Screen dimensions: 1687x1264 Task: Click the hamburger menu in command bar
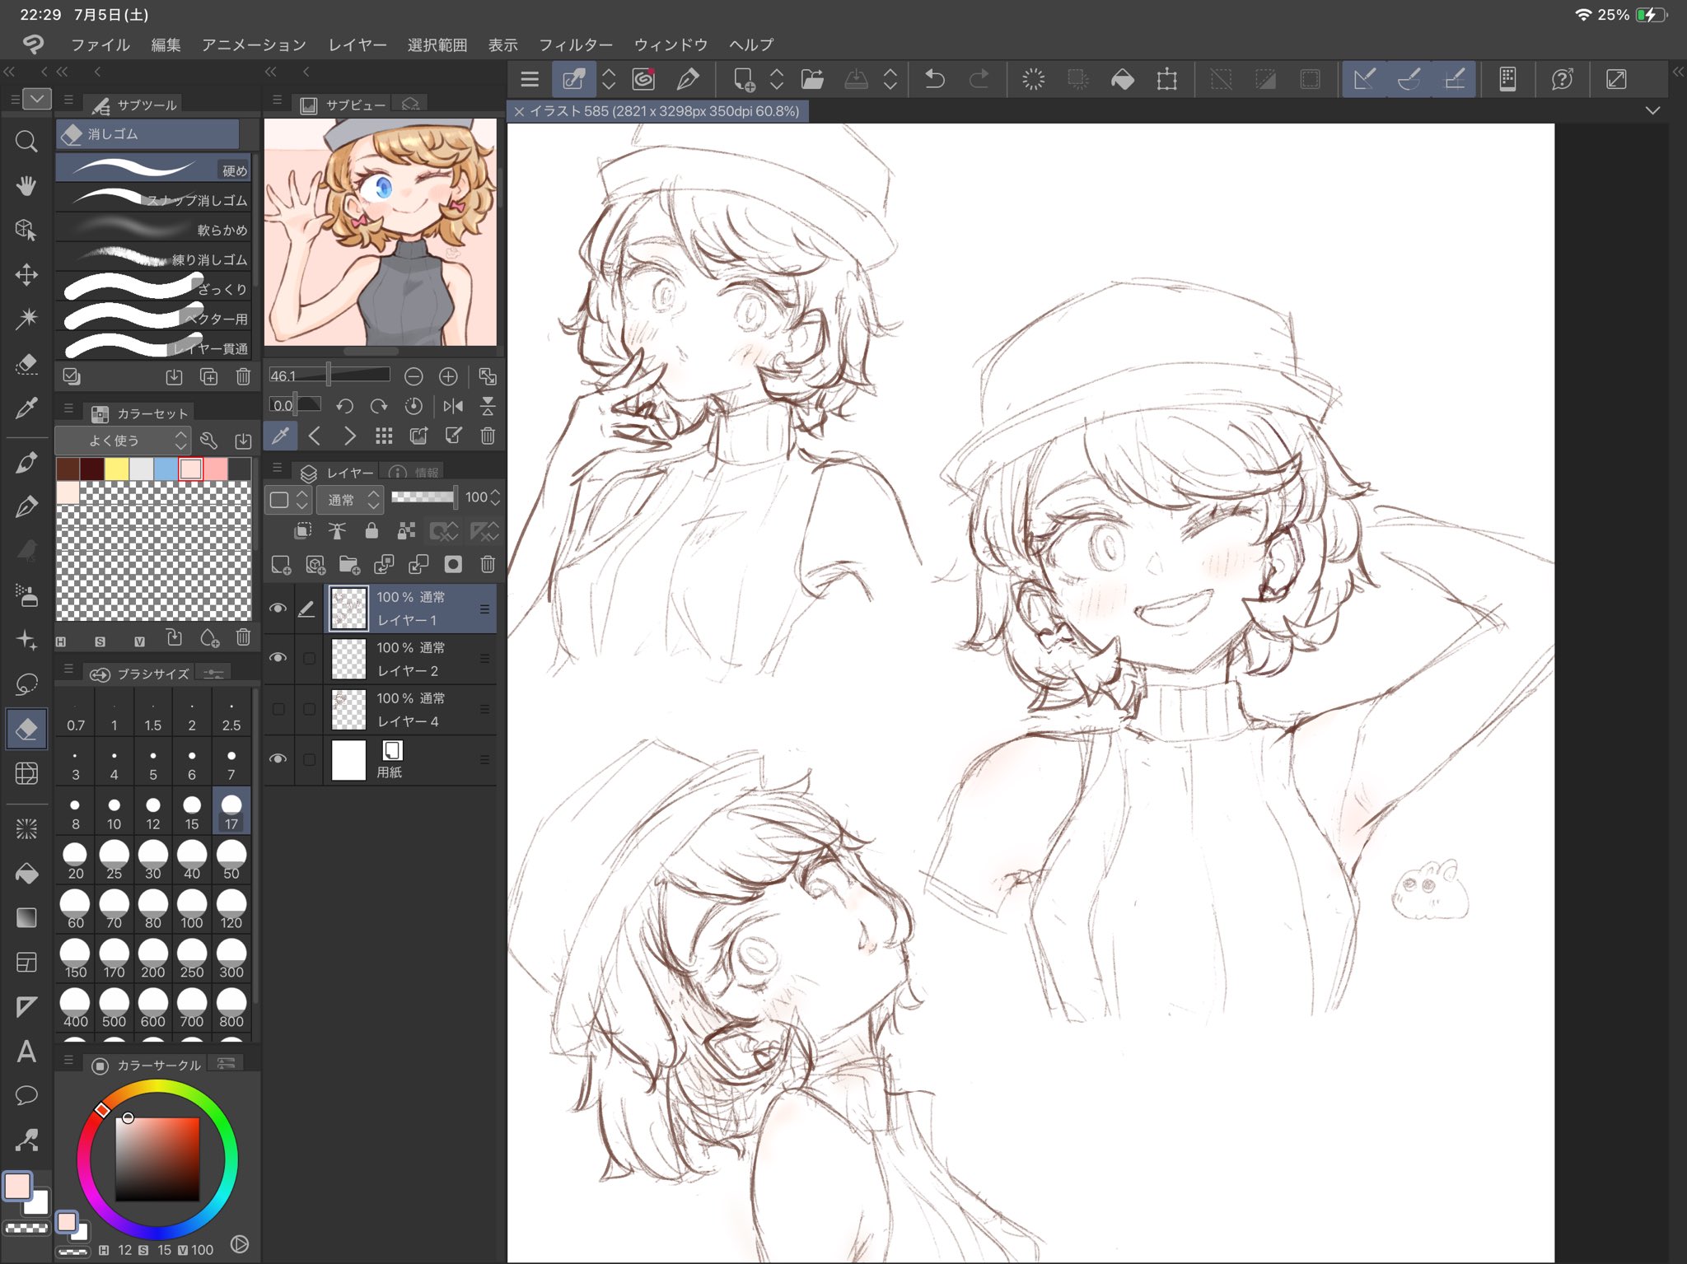(530, 79)
